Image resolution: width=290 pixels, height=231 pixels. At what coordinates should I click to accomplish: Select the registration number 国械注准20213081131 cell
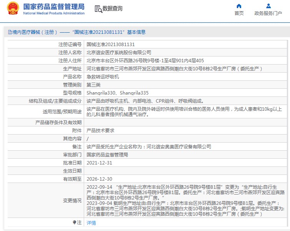[x=111, y=45]
